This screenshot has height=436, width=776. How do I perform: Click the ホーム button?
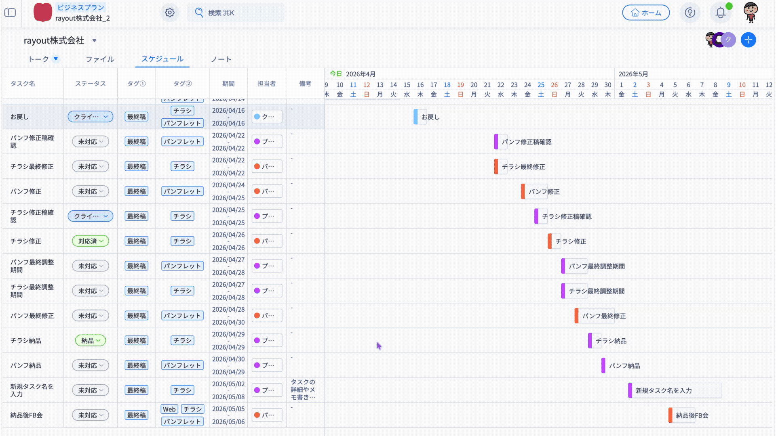pos(645,13)
